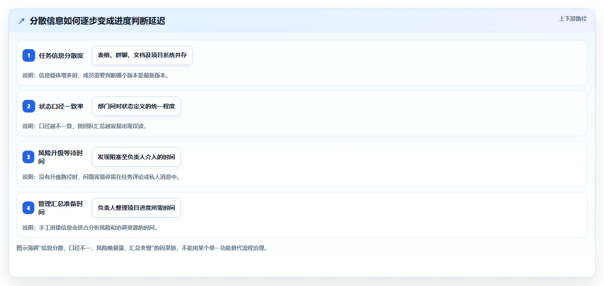Click the note about 跨团队汇总越容易出现误读
Image resolution: width=604 pixels, height=286 pixels.
click(84, 126)
